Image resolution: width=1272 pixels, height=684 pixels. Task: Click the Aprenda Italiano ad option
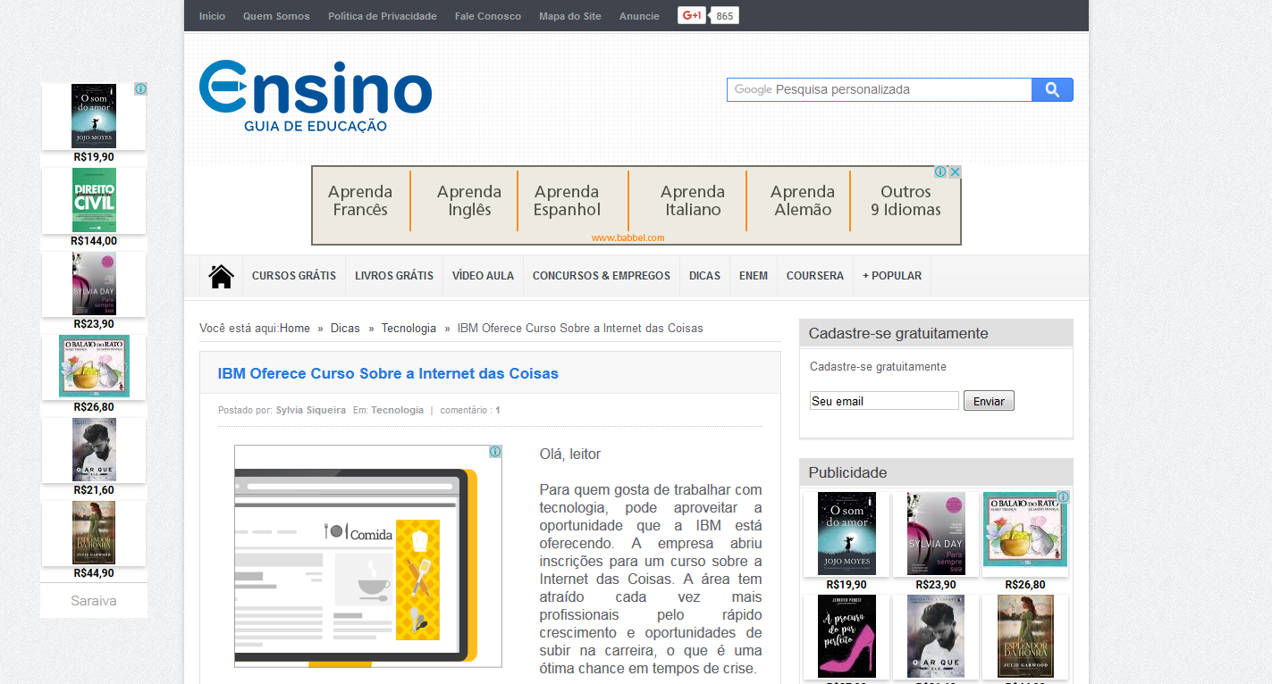click(692, 201)
